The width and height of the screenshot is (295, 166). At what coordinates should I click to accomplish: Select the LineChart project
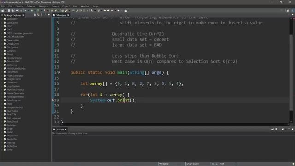click(12, 83)
